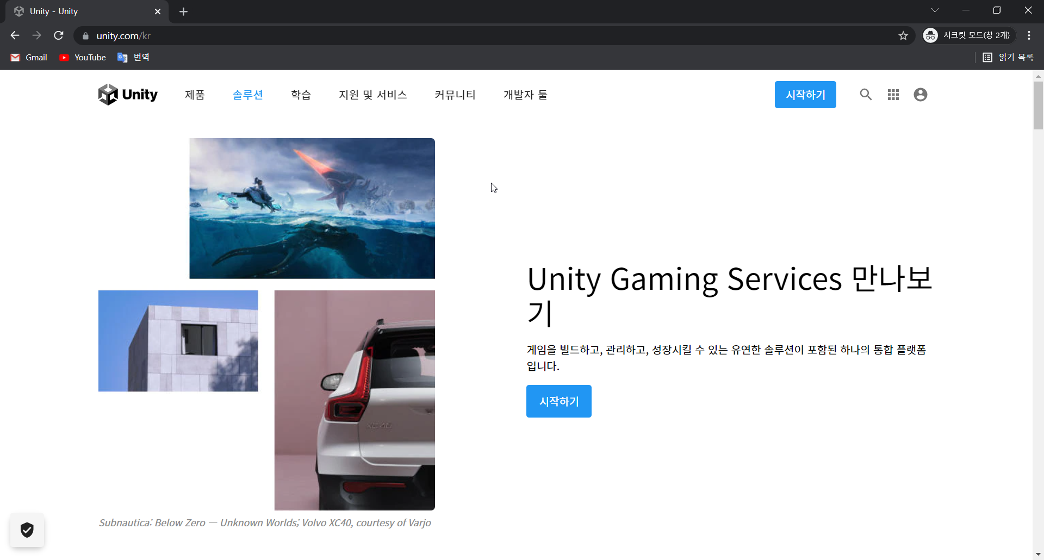
Task: Click the page vertical scrollbar thumb
Action: [x=1038, y=105]
